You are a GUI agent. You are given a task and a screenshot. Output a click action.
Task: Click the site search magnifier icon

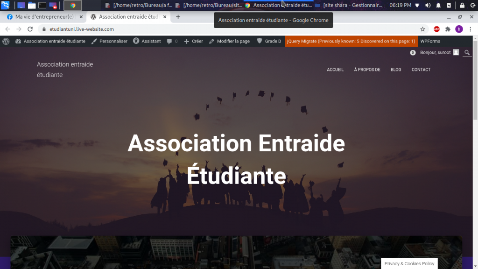(x=467, y=52)
